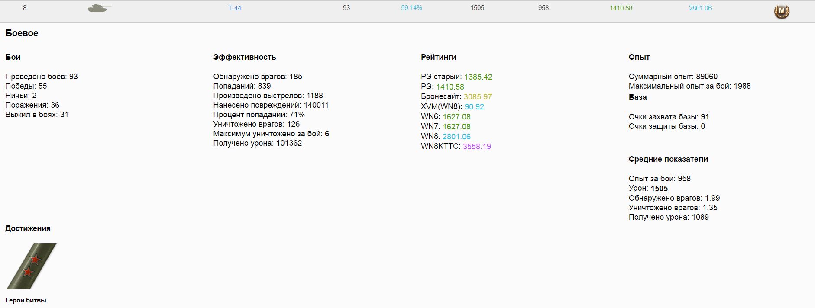Click 'WN6' value 1627.08
The height and width of the screenshot is (308, 815).
pos(456,117)
